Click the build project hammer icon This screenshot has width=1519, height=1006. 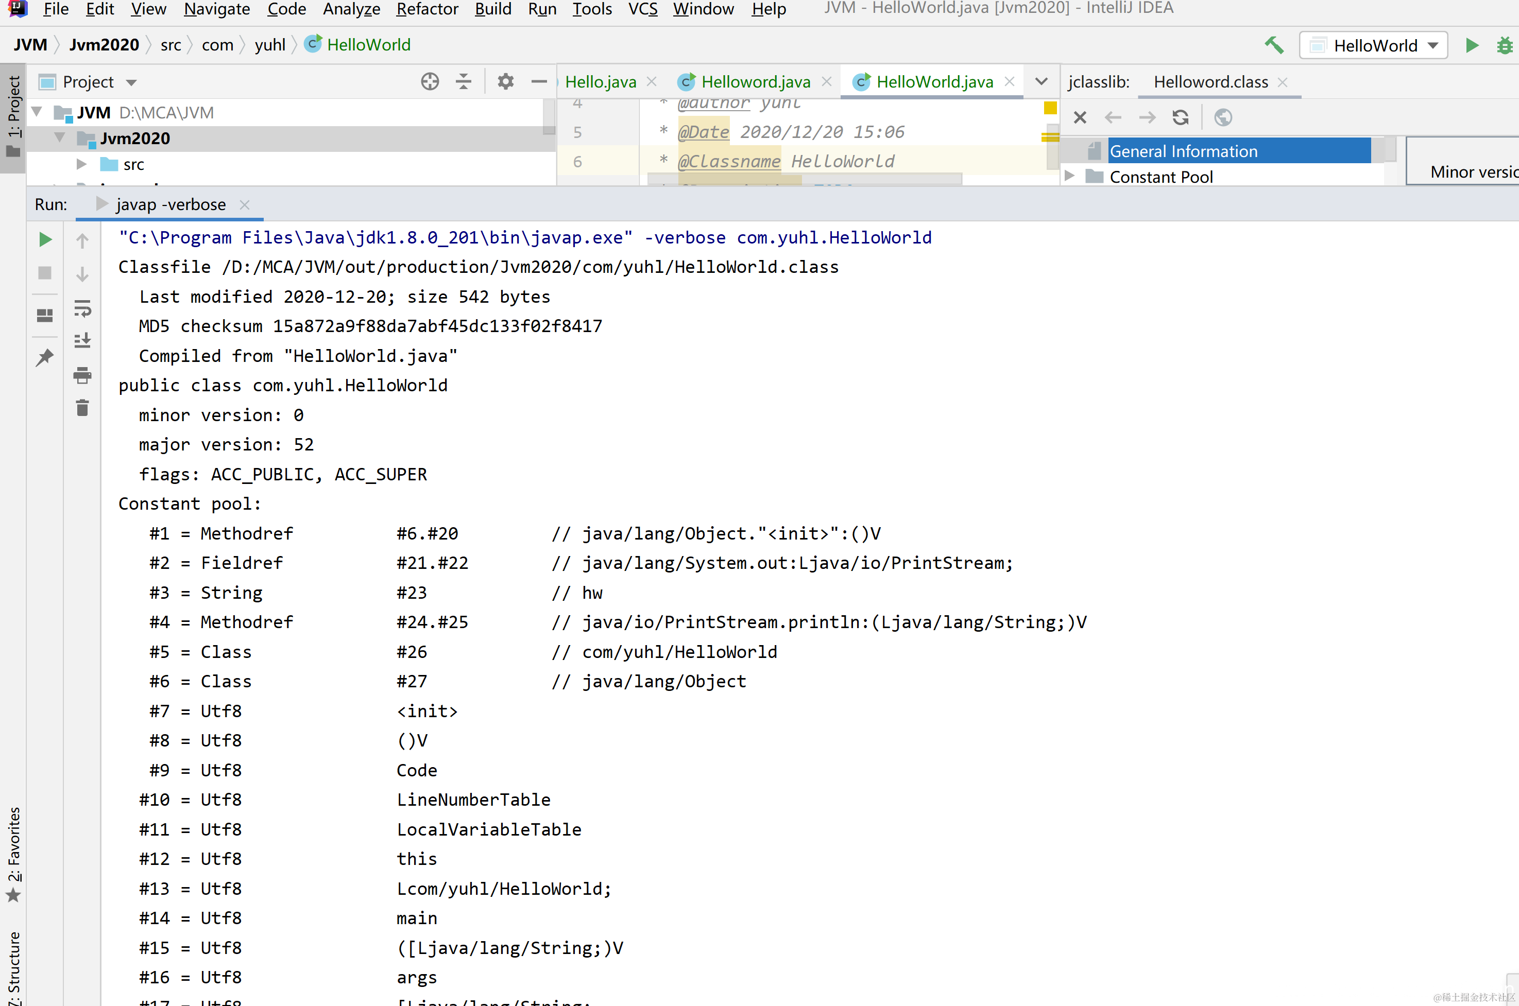pos(1274,45)
